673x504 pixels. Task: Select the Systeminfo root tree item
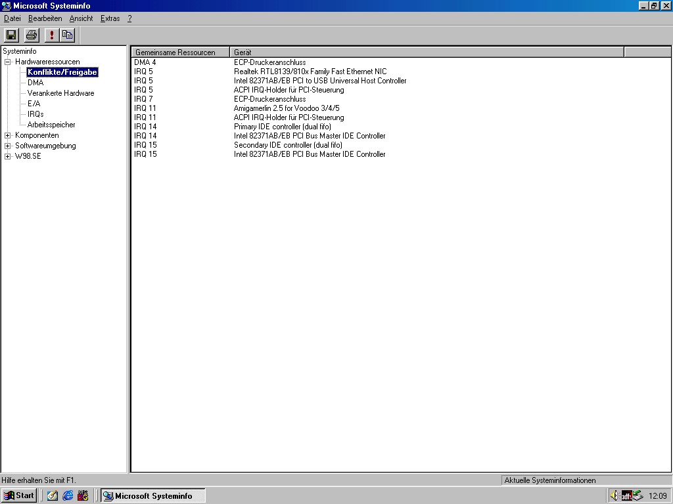pyautogui.click(x=20, y=51)
